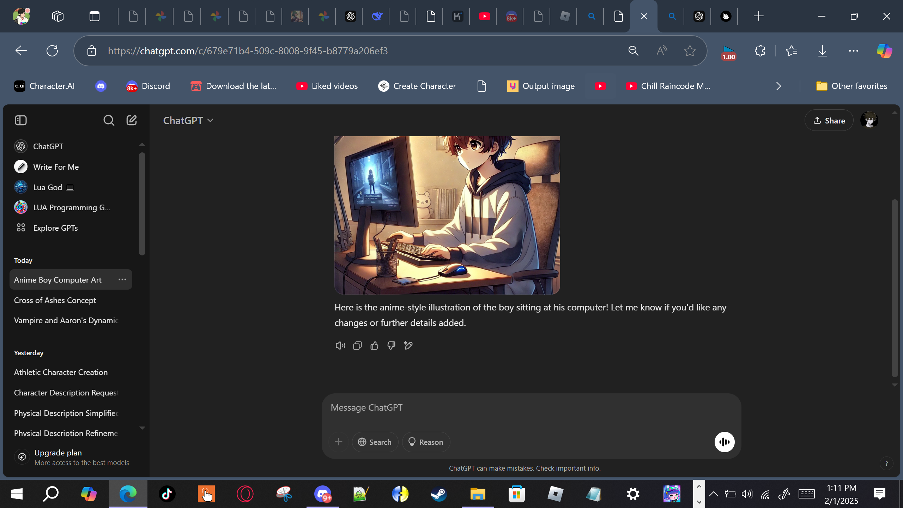Toggle the sidebar panel closed
This screenshot has height=508, width=903.
click(21, 120)
